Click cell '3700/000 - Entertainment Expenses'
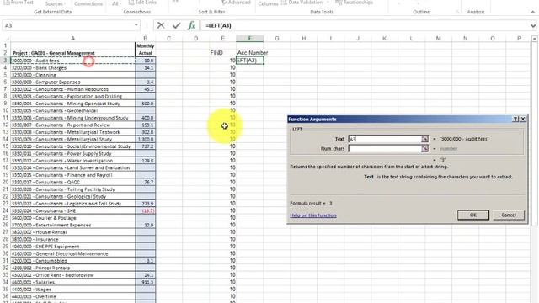Image resolution: width=539 pixels, height=303 pixels. (73, 225)
